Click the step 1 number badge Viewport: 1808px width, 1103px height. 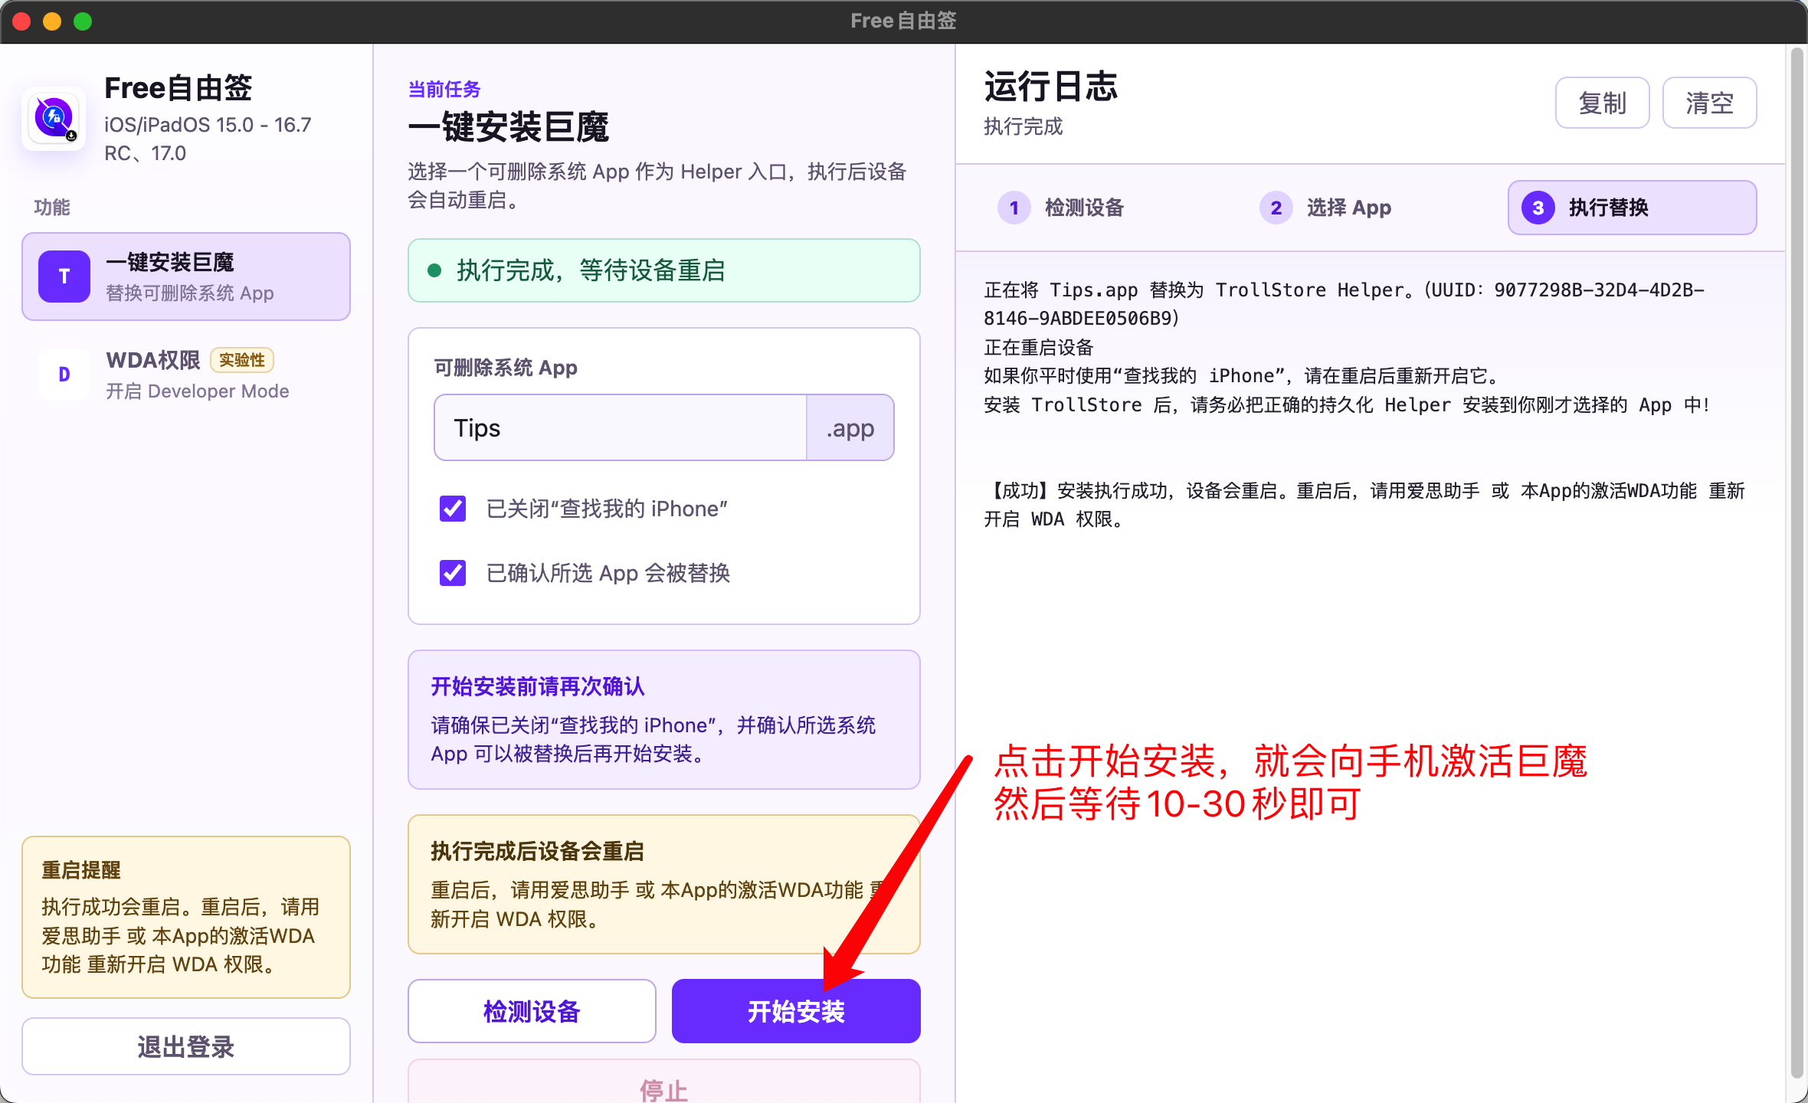click(1014, 208)
